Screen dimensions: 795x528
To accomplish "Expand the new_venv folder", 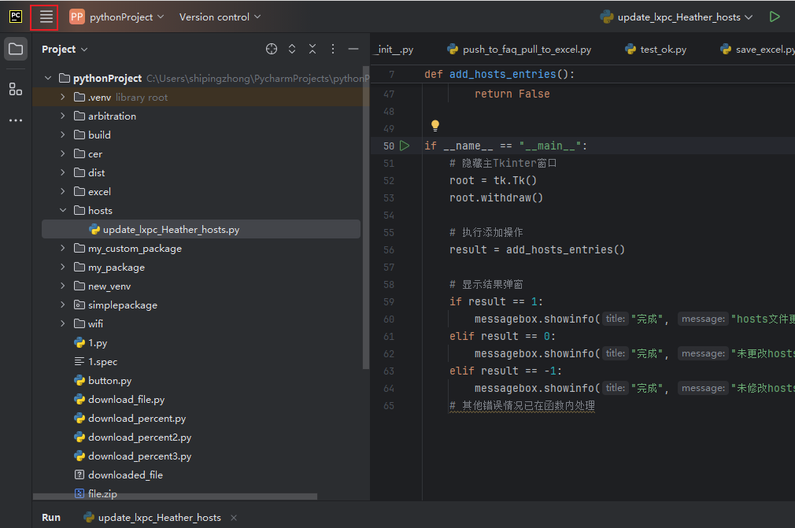I will pyautogui.click(x=63, y=286).
